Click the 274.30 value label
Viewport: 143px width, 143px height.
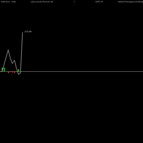28,31
